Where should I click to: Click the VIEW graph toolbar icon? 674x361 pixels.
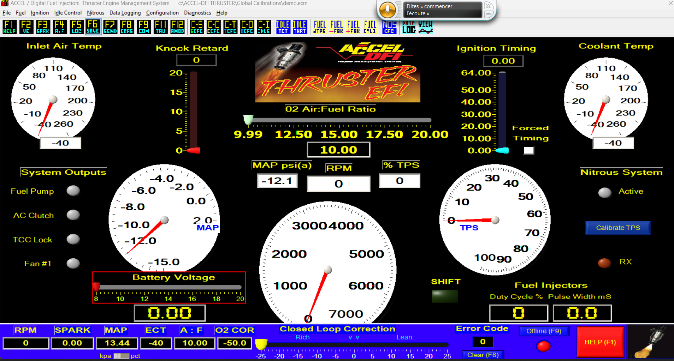(425, 27)
